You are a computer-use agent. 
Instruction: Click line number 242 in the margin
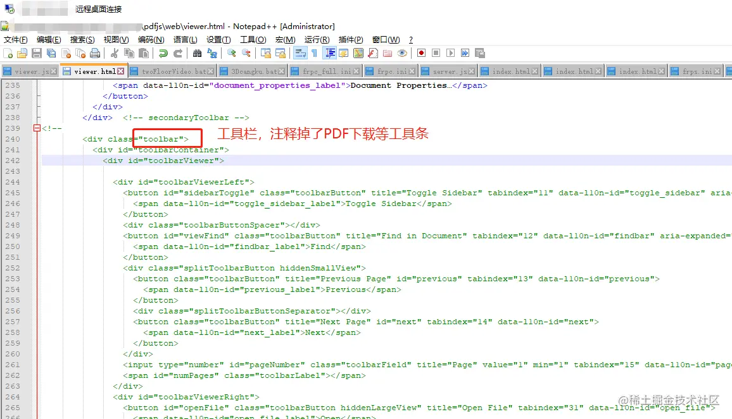pos(13,161)
